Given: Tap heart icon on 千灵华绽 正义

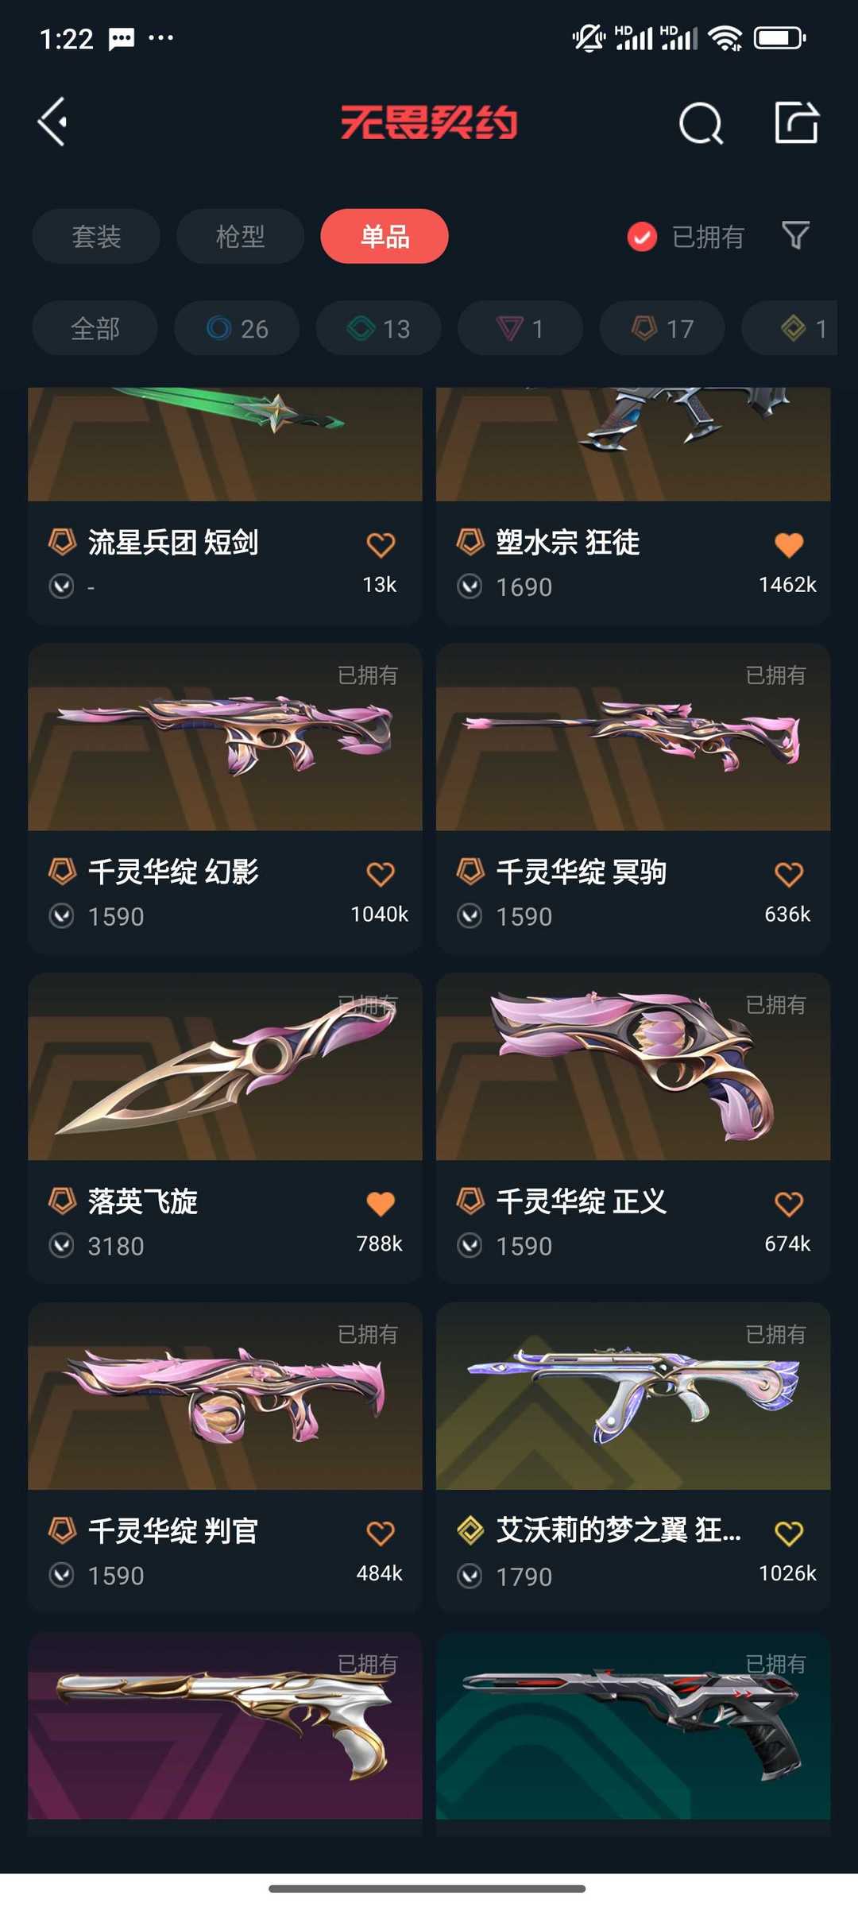Looking at the screenshot, I should click(x=789, y=1204).
